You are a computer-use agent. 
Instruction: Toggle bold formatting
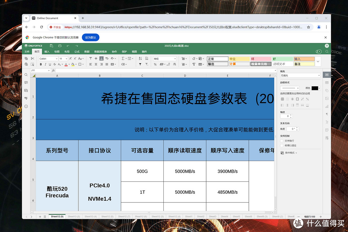coord(41,64)
